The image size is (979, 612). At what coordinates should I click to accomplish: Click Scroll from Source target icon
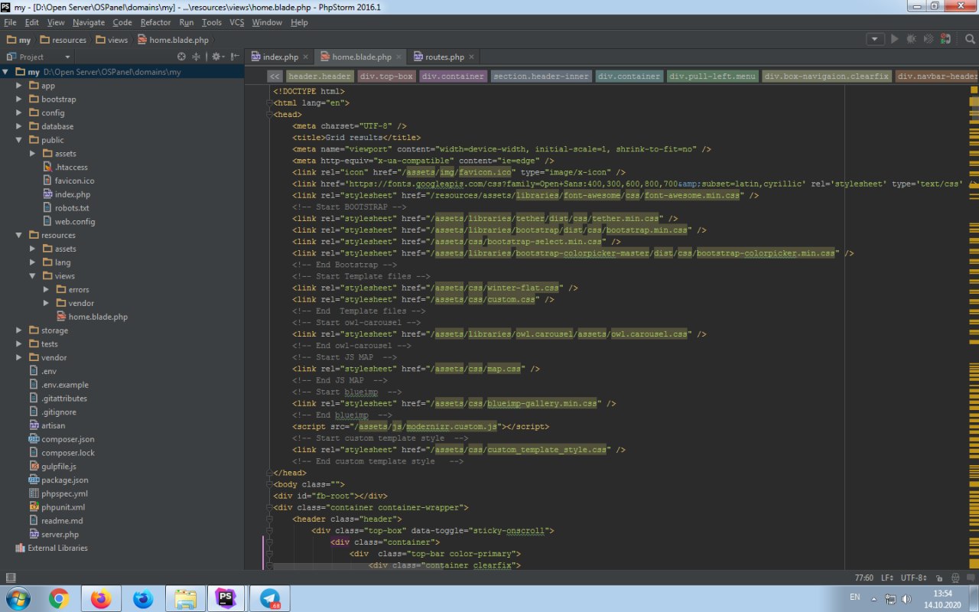181,57
